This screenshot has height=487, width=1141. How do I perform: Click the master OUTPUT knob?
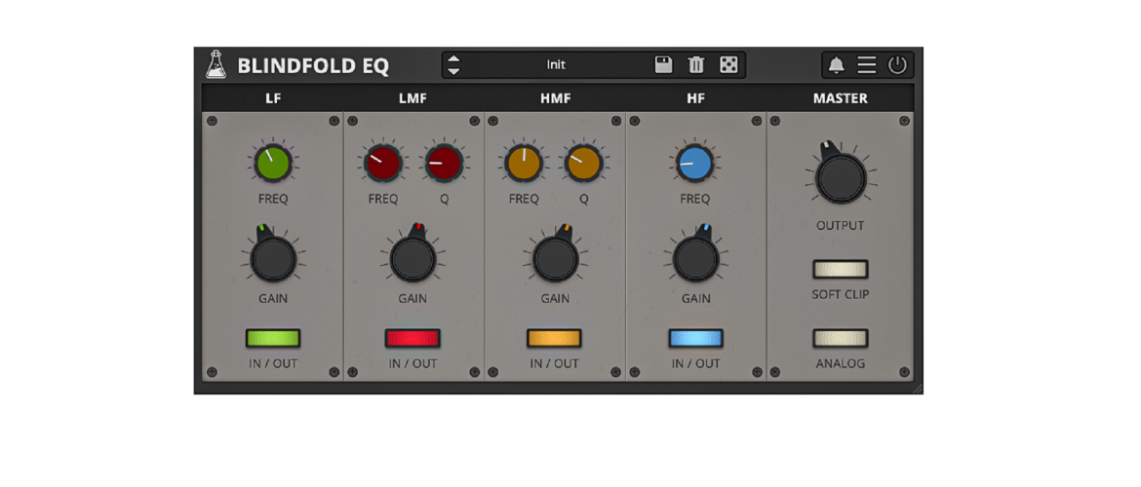click(x=841, y=176)
